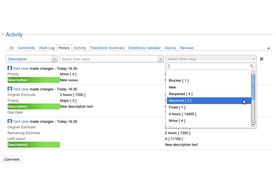
Task: Choose 4 hours [ 14400 ] option
Action: (209, 114)
